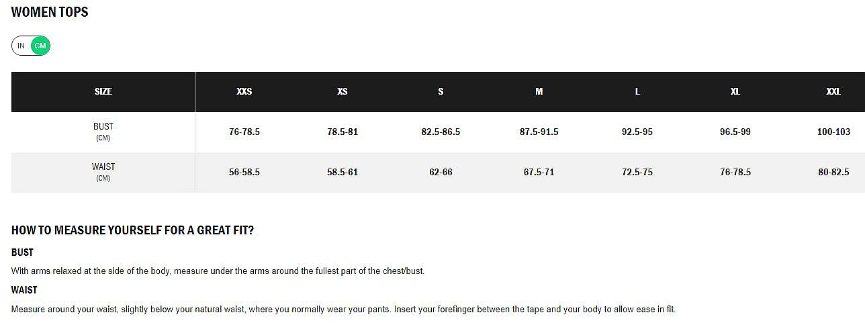This screenshot has width=865, height=325.
Task: Select the 76-78.5 bust measurement for XXS
Action: coord(244,132)
